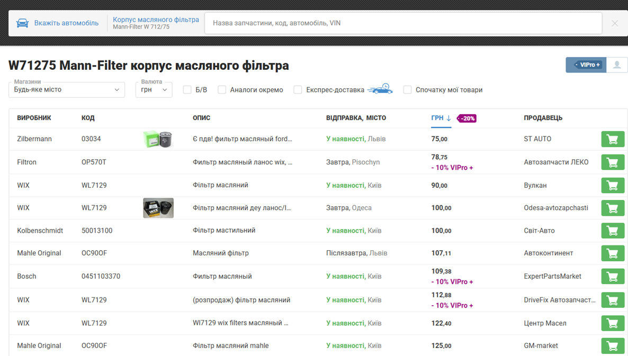
Task: Click the КОД column header
Action: (88, 118)
